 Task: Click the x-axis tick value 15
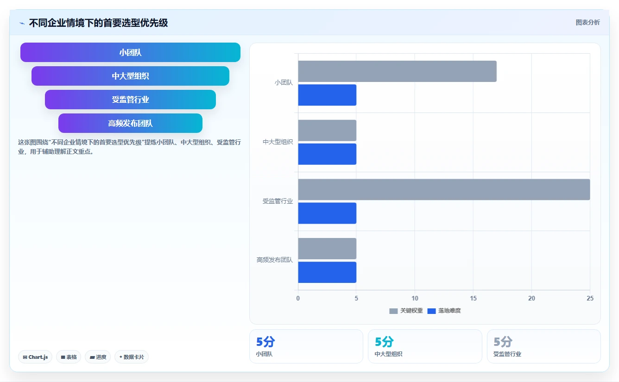click(473, 298)
